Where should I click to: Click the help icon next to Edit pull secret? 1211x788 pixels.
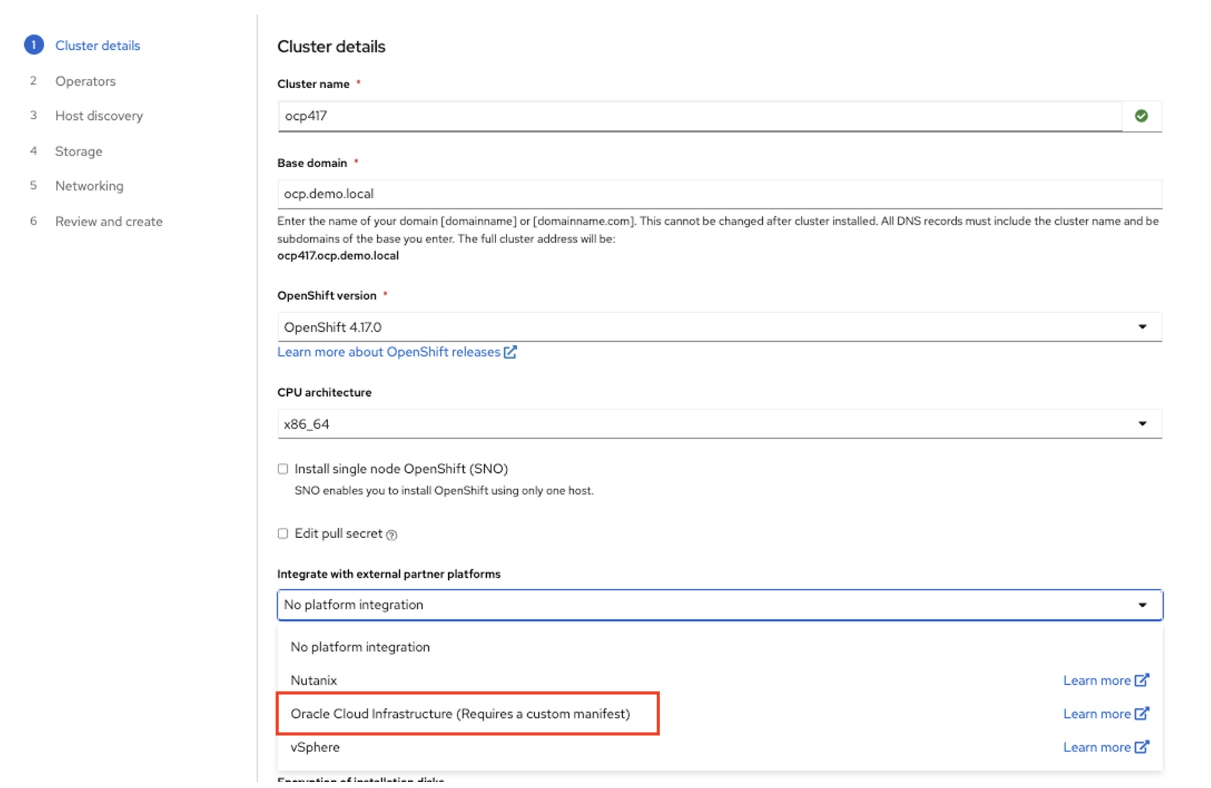click(391, 535)
